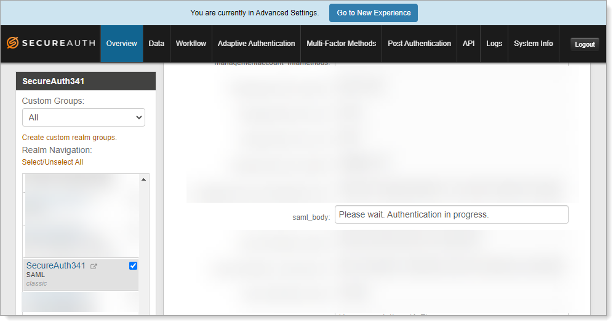This screenshot has width=616, height=325.
Task: Switch to the API tab
Action: (x=469, y=44)
